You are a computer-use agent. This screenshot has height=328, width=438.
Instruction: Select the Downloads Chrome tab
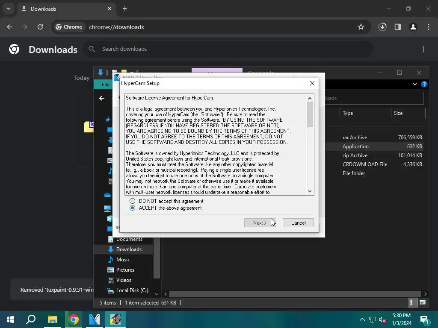[67, 9]
